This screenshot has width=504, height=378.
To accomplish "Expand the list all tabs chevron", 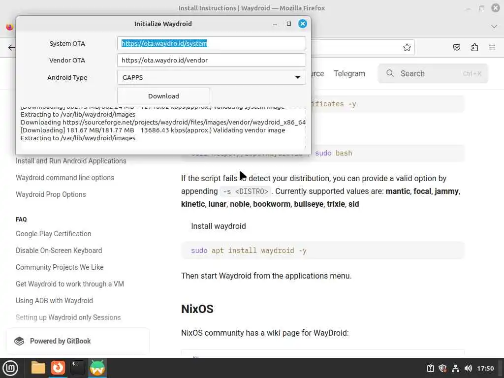I will (494, 27).
